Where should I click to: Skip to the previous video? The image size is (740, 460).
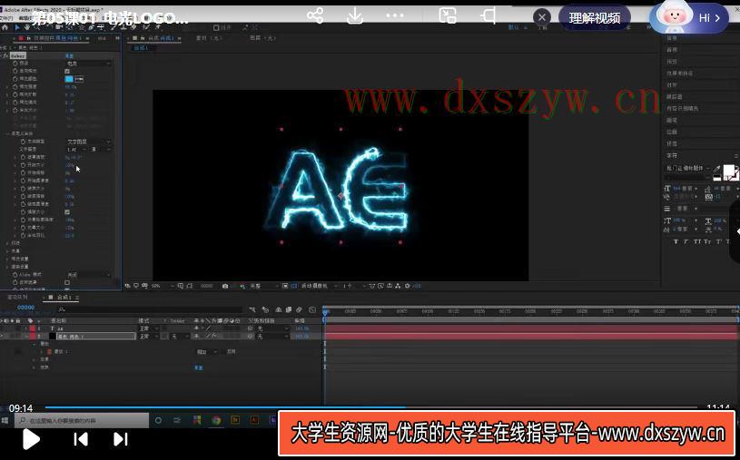81,439
